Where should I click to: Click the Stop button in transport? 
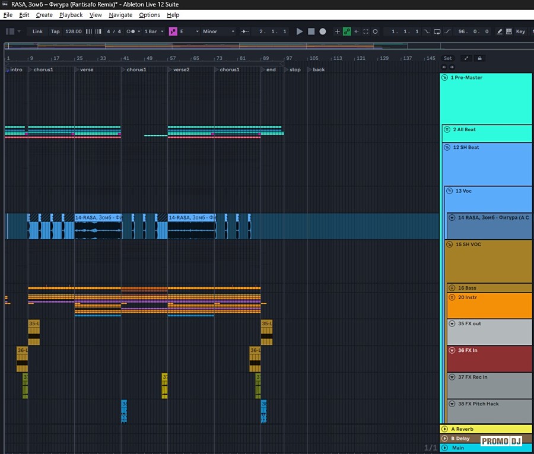click(x=311, y=31)
